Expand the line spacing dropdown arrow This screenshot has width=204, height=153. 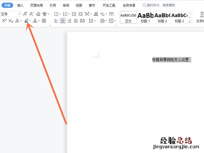tap(95, 21)
